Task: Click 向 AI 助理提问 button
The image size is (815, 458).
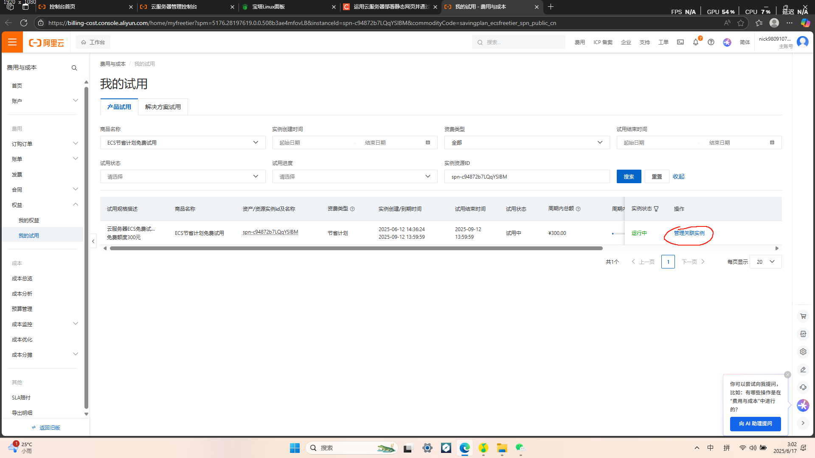Action: point(755,424)
